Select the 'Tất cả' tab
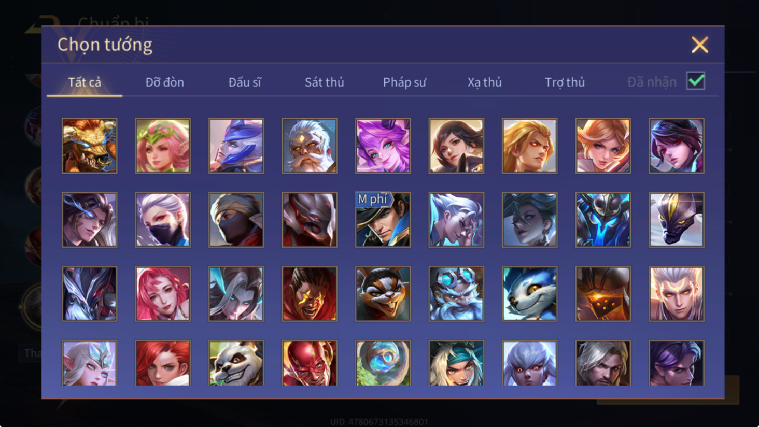759x427 pixels. (85, 82)
